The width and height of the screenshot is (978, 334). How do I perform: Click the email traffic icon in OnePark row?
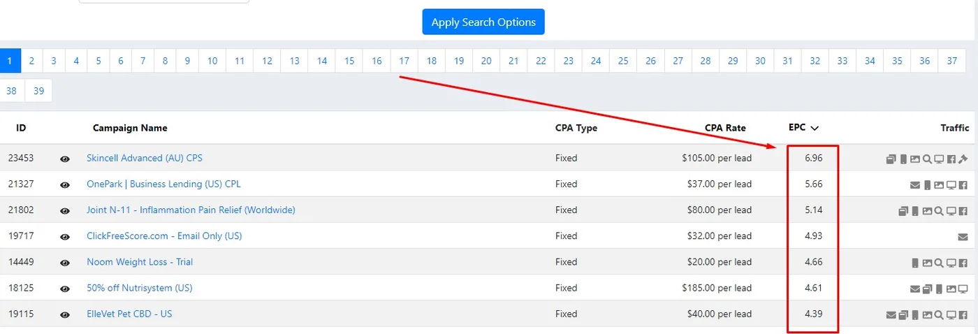coord(915,184)
